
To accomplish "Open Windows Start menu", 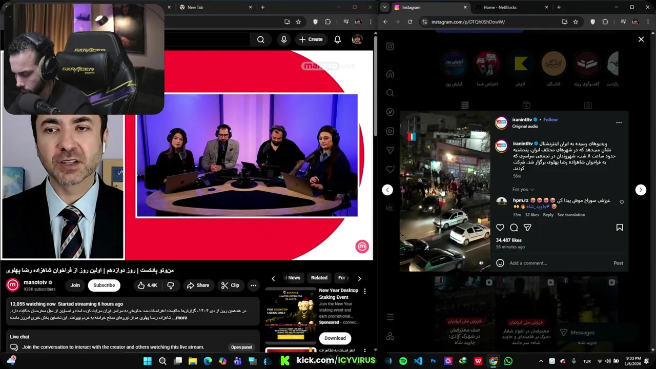I will click(148, 361).
